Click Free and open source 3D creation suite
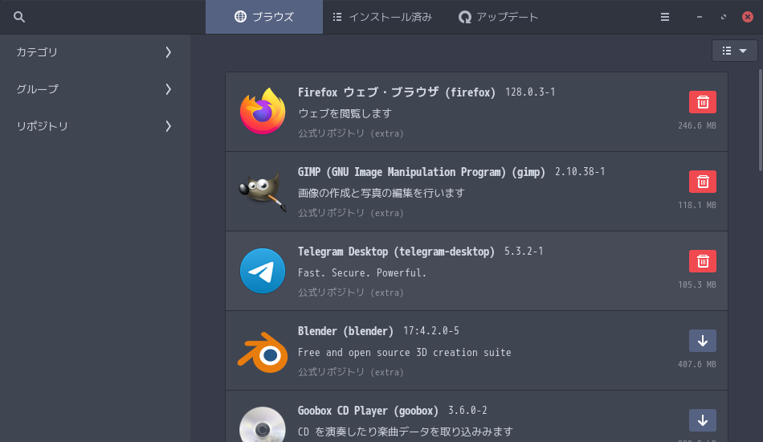Image resolution: width=763 pixels, height=442 pixels. (404, 353)
